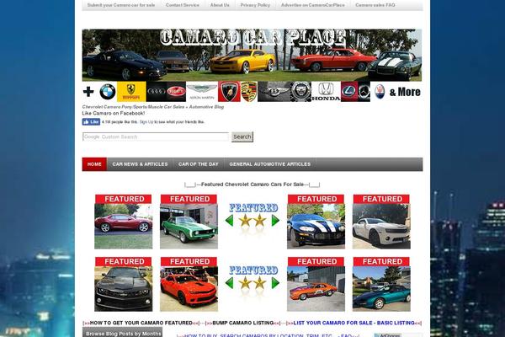The image size is (505, 337).
Task: Click the Jaguar round logo
Action: click(x=300, y=92)
